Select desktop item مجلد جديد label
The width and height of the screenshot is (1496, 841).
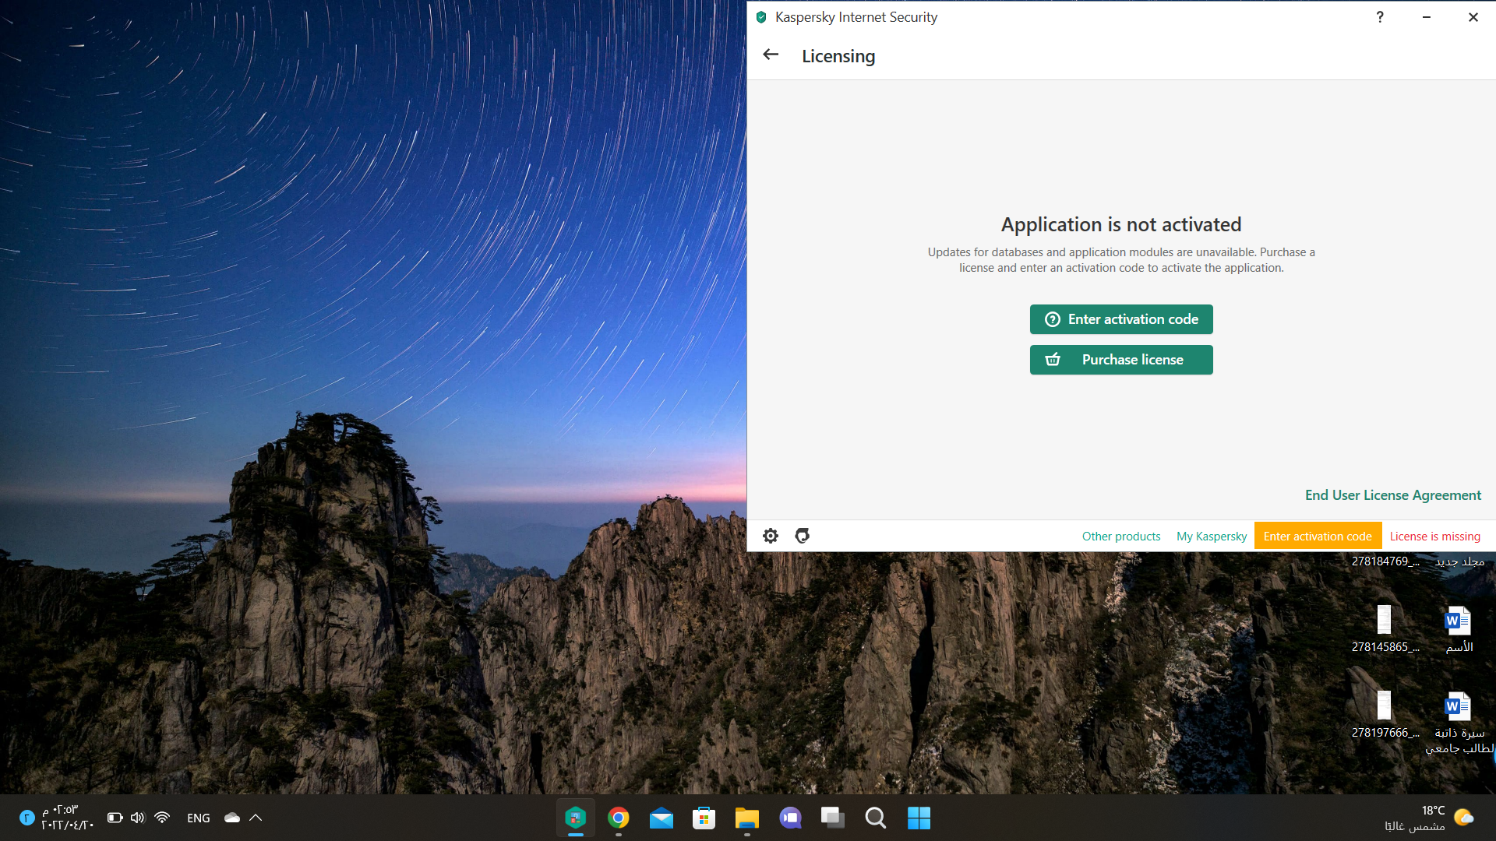click(1459, 561)
